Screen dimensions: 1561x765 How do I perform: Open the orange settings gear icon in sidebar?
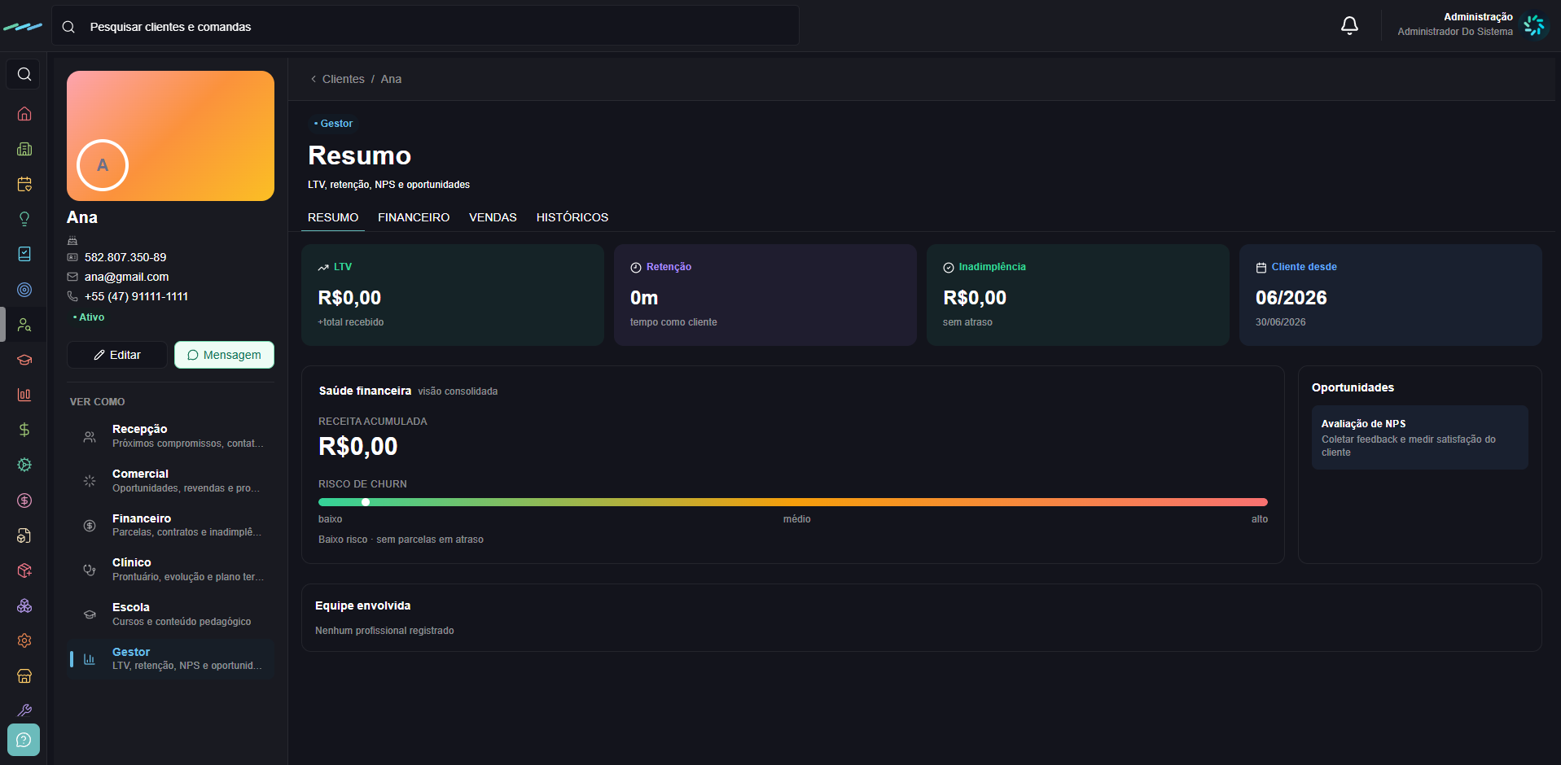pos(24,640)
